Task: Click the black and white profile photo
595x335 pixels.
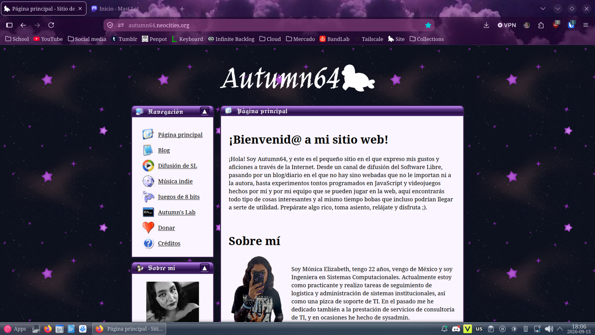Action: (x=173, y=301)
